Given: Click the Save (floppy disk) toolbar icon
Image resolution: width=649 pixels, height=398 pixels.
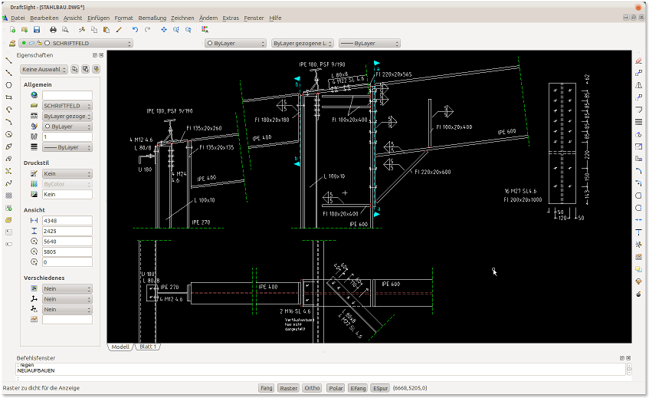Looking at the screenshot, I should (x=36, y=29).
